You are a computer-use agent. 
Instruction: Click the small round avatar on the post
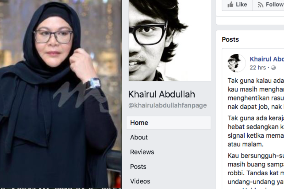coord(236,63)
